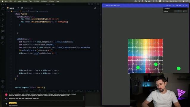
Task: Click the 'export default class Sketch' code line
Action: pyautogui.click(x=30, y=87)
